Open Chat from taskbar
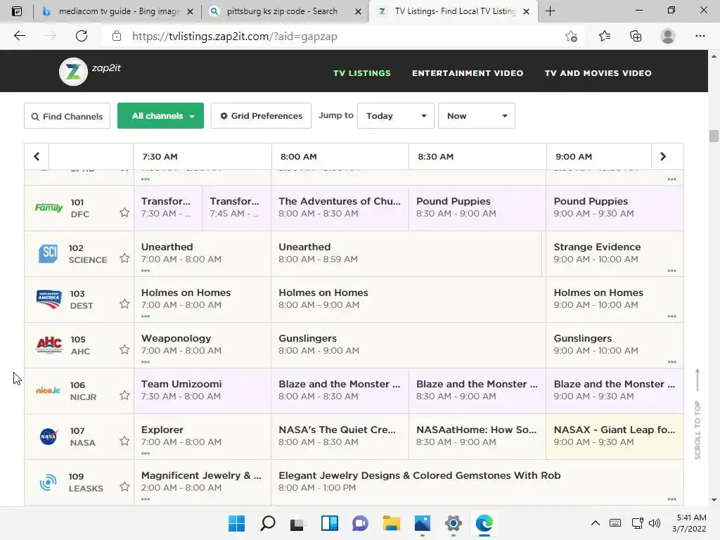 (361, 523)
